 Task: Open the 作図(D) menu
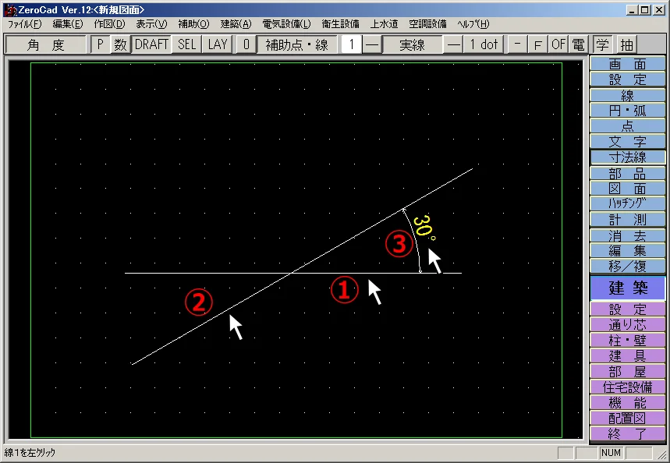coord(108,24)
